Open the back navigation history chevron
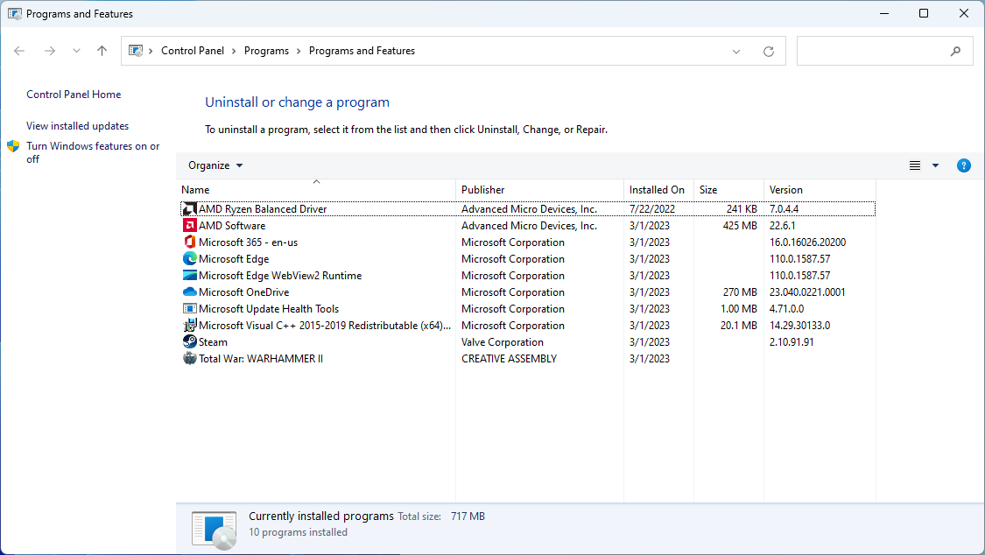The image size is (985, 555). click(76, 51)
